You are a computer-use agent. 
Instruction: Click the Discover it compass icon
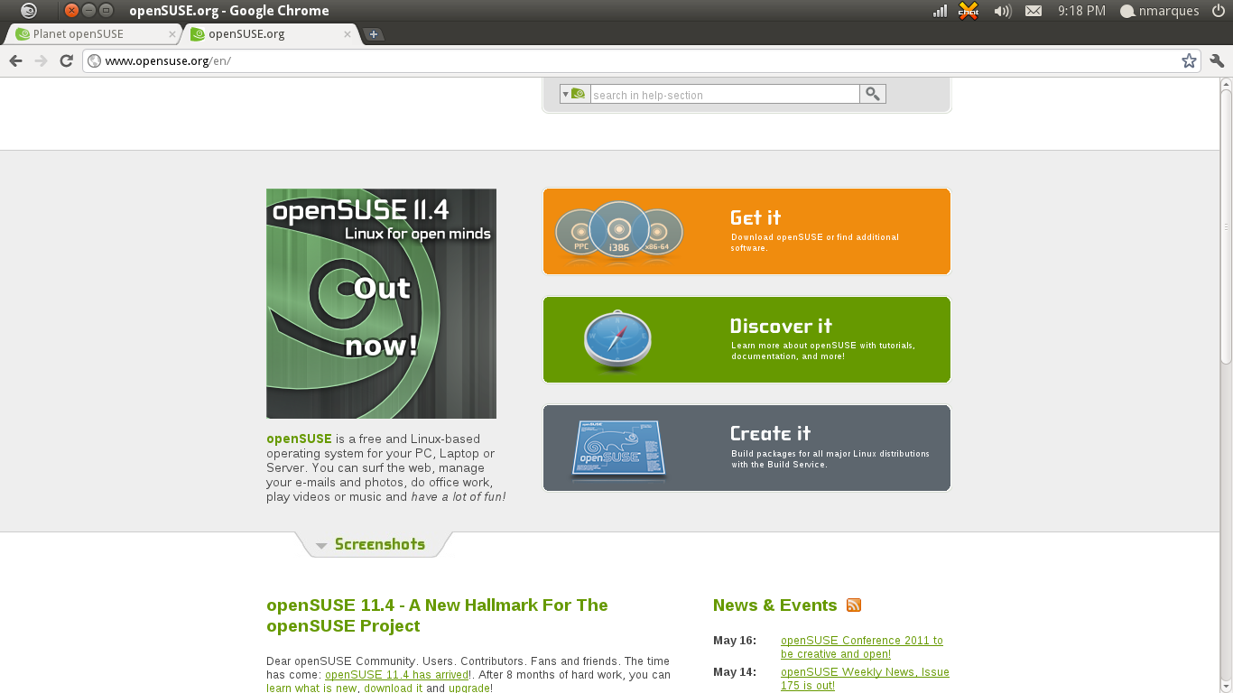(617, 341)
